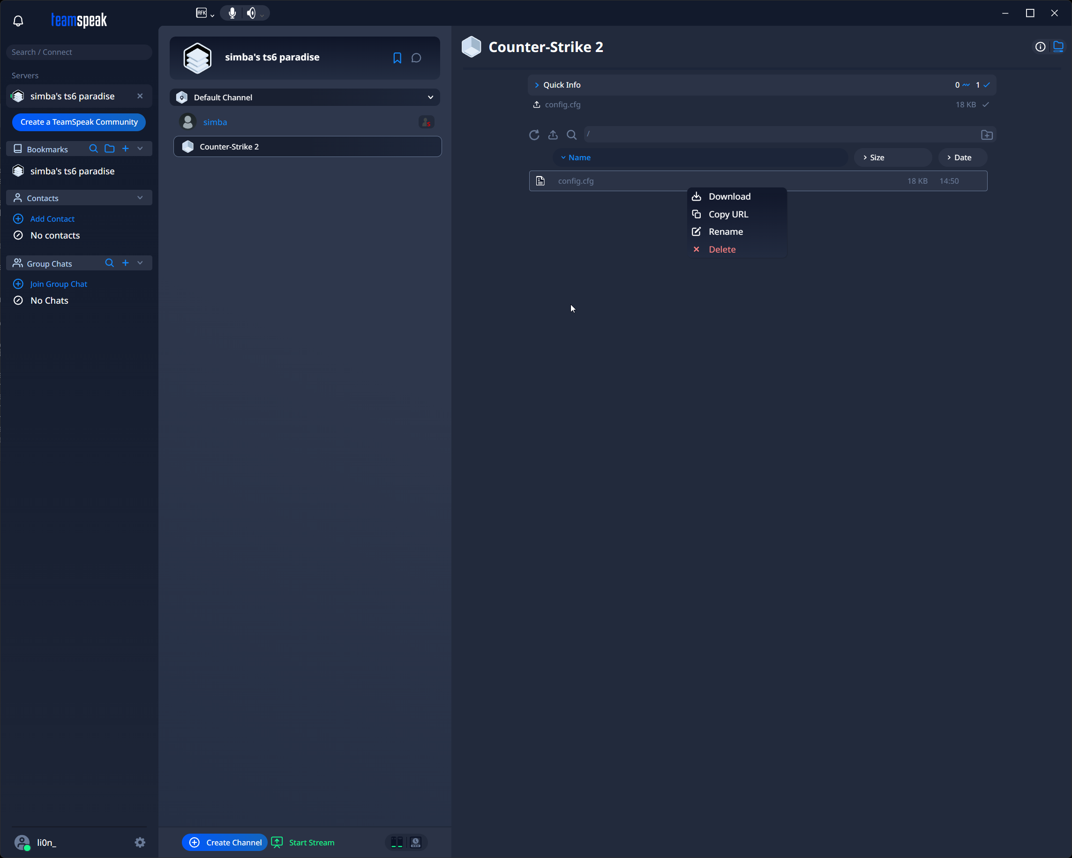The width and height of the screenshot is (1072, 858).
Task: Click the active transfers count 0
Action: click(x=957, y=85)
